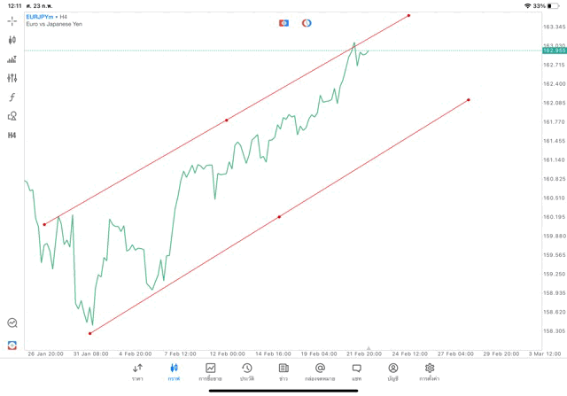
Task: Open the การซื้อขาย (Trade) tab
Action: (210, 371)
